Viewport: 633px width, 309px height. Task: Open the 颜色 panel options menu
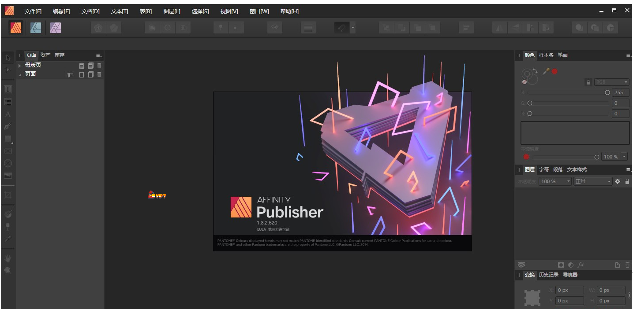628,55
